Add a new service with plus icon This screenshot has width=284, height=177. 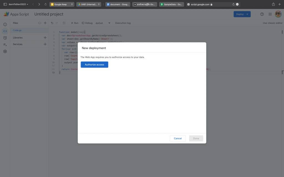click(x=45, y=44)
